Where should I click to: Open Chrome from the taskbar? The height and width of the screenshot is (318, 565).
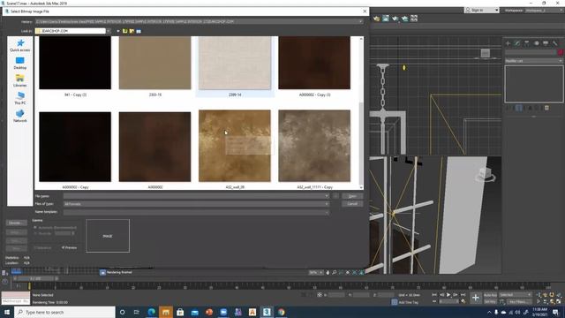click(x=282, y=312)
